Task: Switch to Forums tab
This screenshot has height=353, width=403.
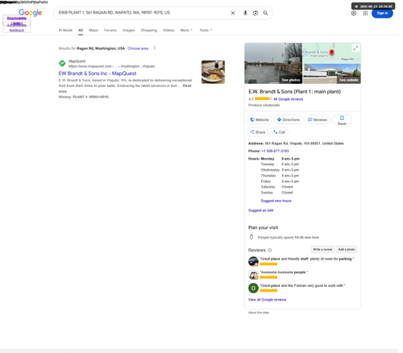Action: 110,31
